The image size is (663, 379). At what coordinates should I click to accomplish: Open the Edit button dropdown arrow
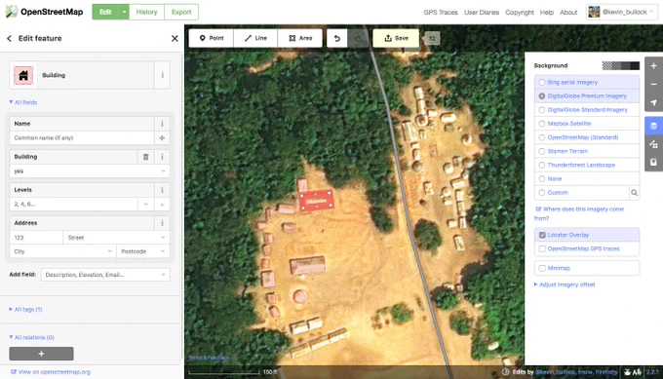point(124,12)
